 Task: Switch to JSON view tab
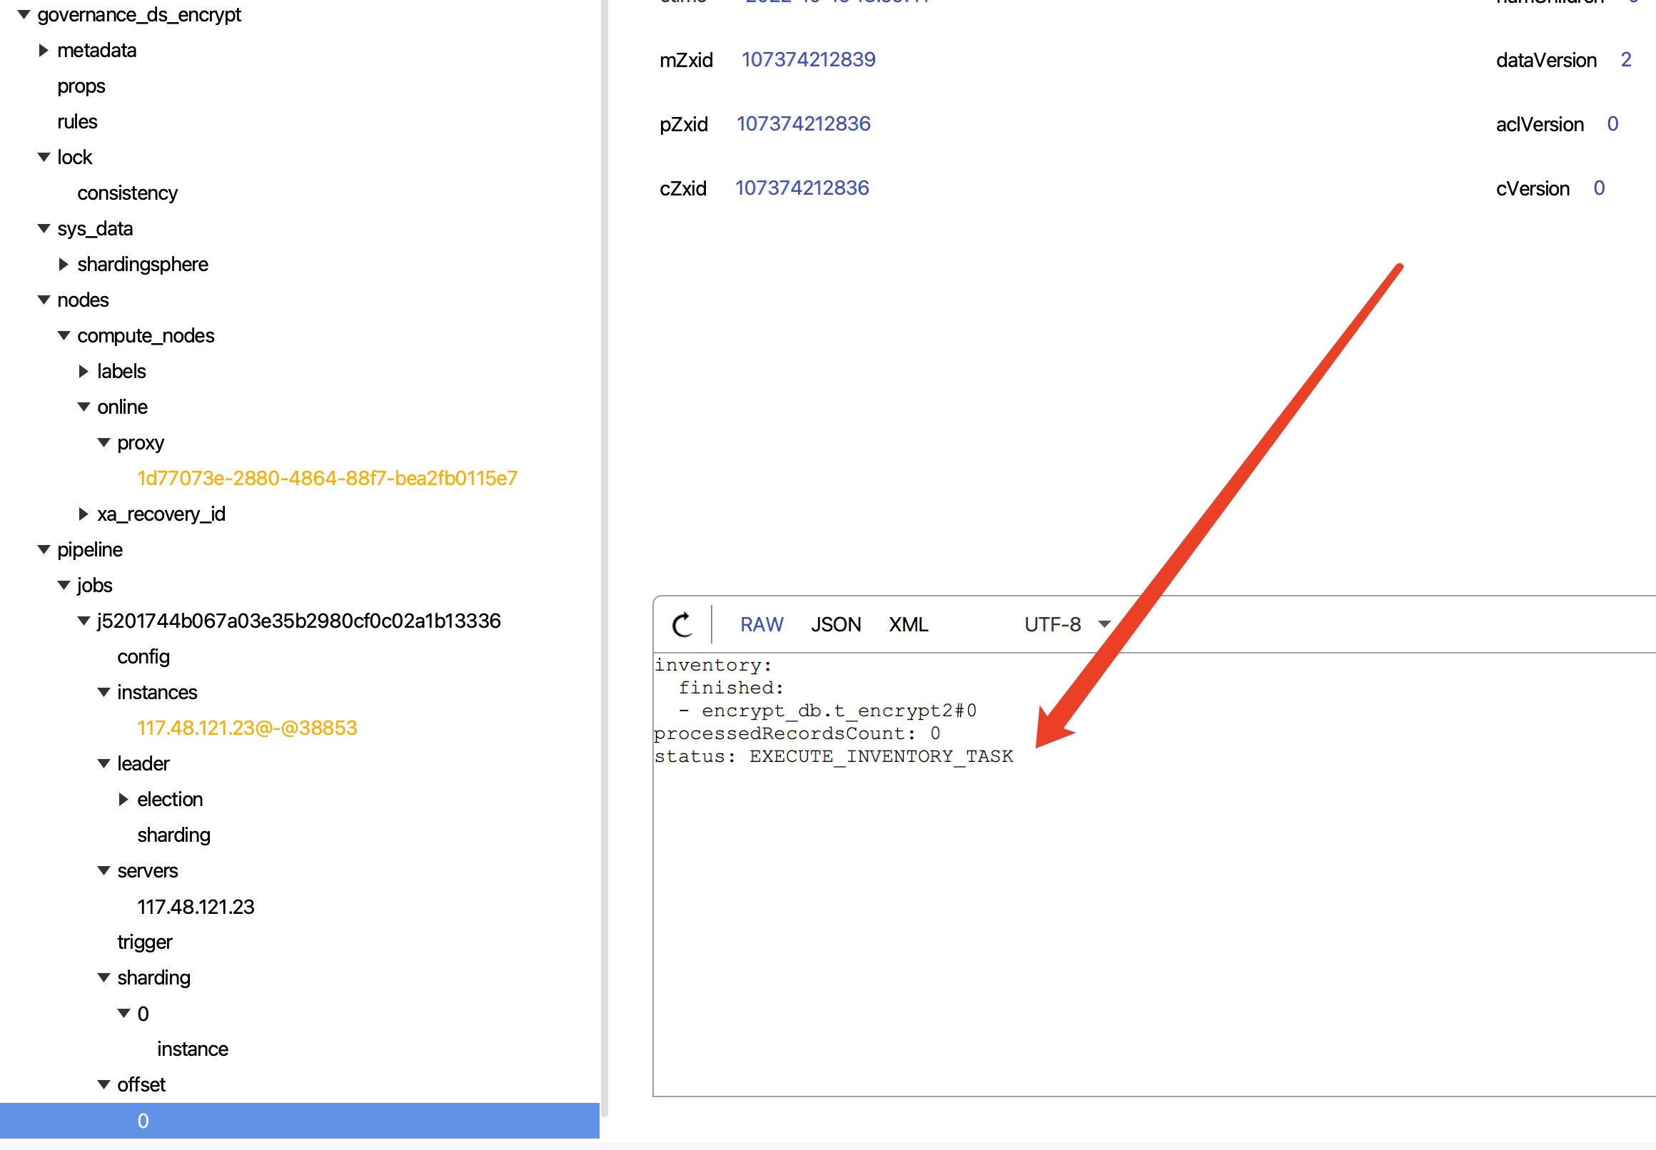coord(835,624)
